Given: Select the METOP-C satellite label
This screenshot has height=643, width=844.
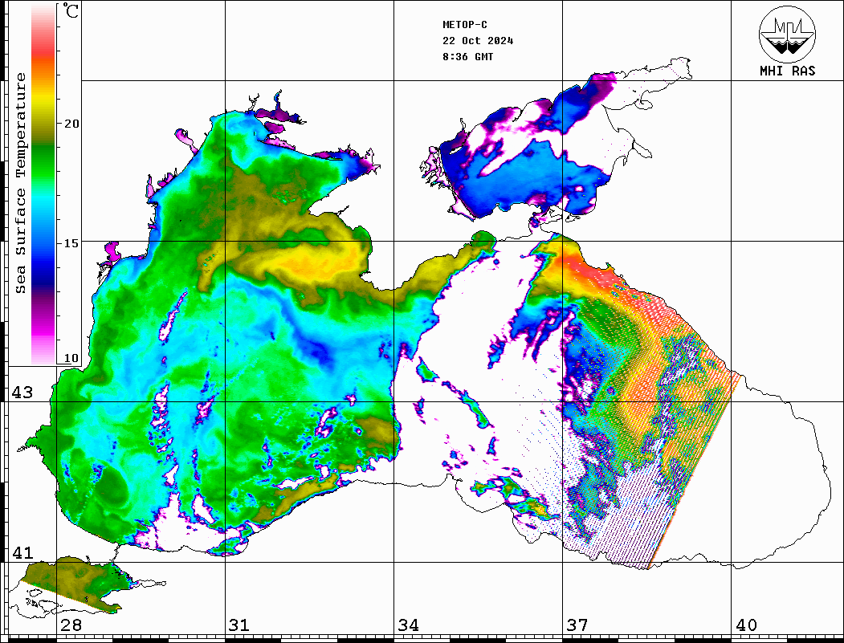Looking at the screenshot, I should (x=465, y=25).
